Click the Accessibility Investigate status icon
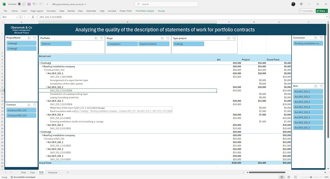 point(12,177)
